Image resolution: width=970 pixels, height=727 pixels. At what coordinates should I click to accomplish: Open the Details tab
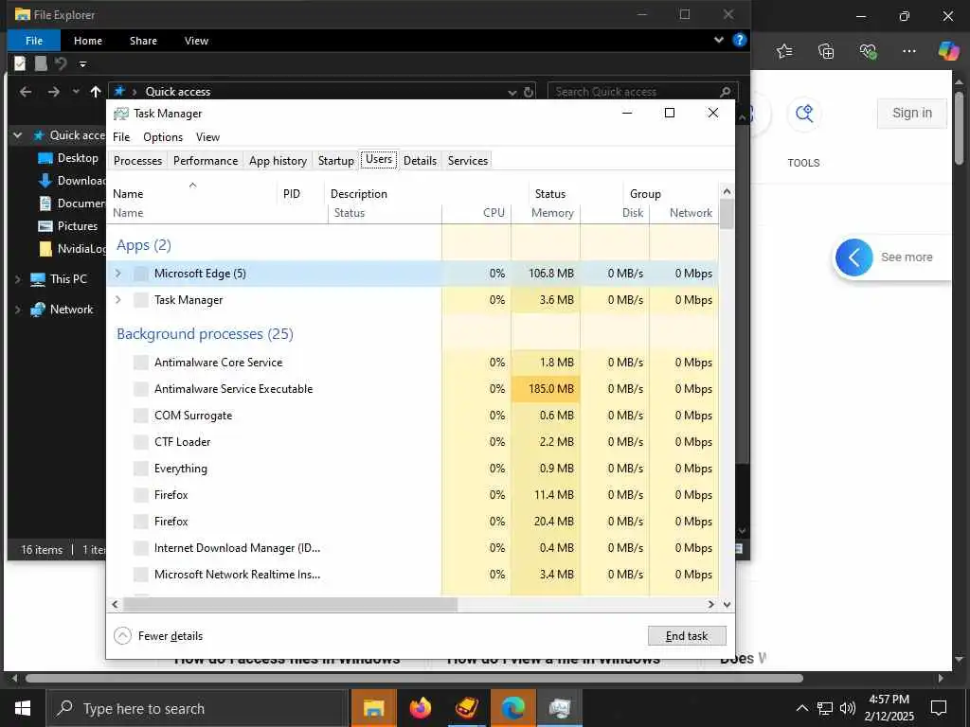pyautogui.click(x=420, y=161)
